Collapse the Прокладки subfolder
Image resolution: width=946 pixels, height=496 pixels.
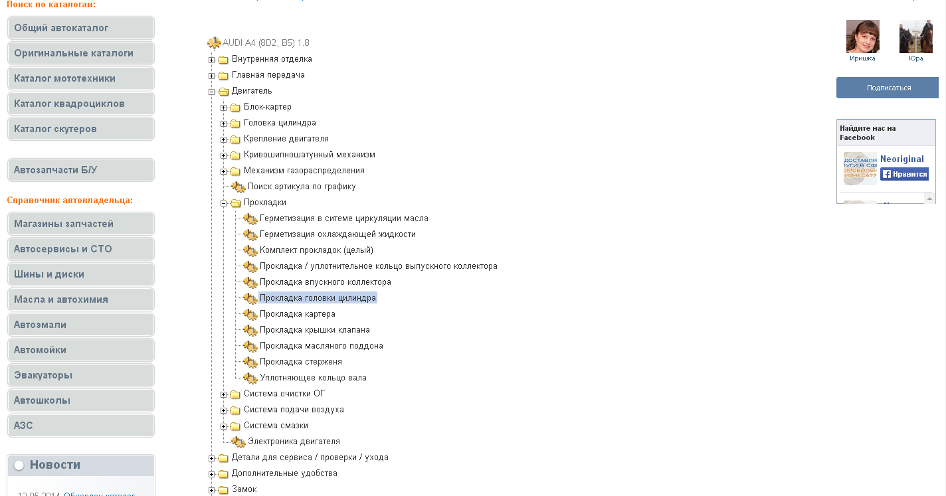tap(224, 203)
